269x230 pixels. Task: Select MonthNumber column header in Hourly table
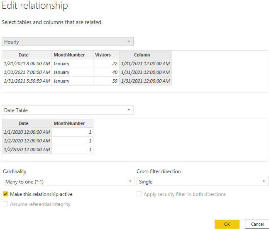(72, 55)
